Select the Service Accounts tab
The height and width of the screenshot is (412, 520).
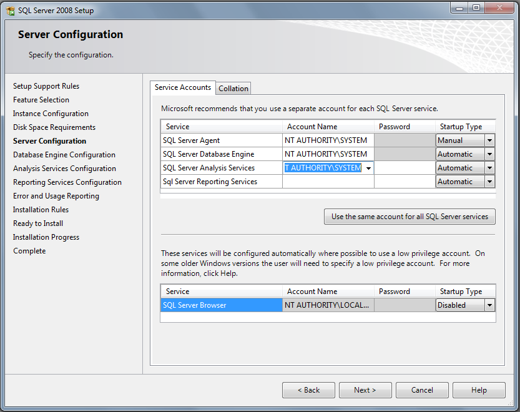point(183,87)
